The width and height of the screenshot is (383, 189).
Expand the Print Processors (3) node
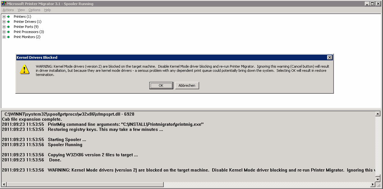coord(4,32)
